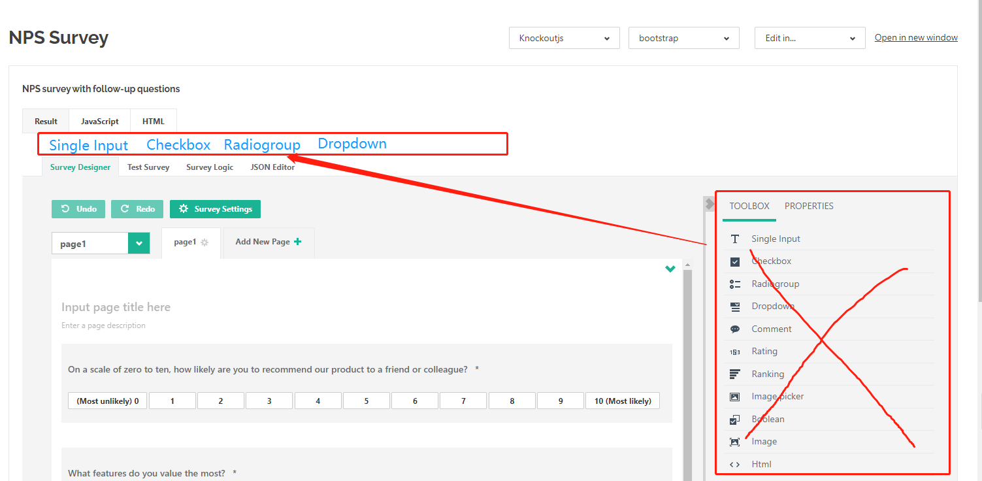The image size is (982, 481).
Task: Expand the page1 page dropdown arrow
Action: [138, 242]
